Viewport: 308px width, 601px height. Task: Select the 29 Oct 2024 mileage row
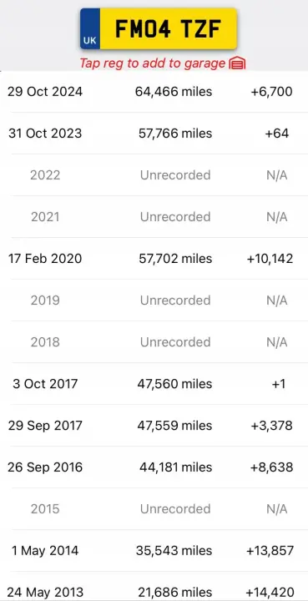(154, 92)
